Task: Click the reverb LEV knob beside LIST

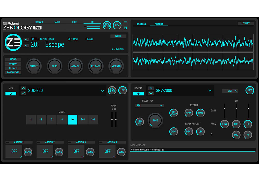Action: (x=250, y=90)
